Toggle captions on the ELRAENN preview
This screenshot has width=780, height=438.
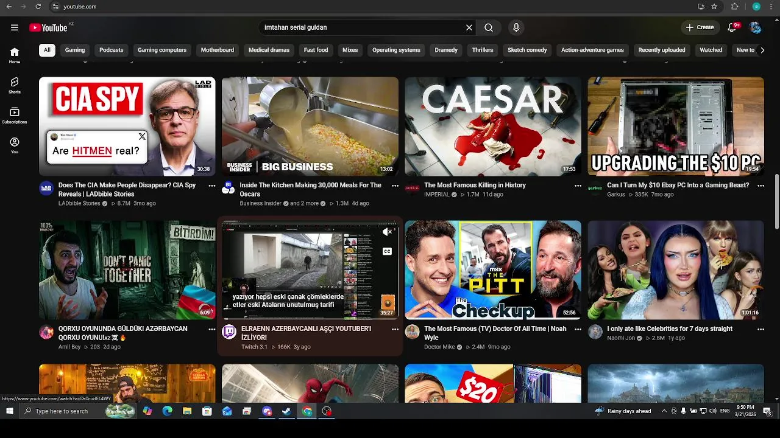tap(387, 251)
